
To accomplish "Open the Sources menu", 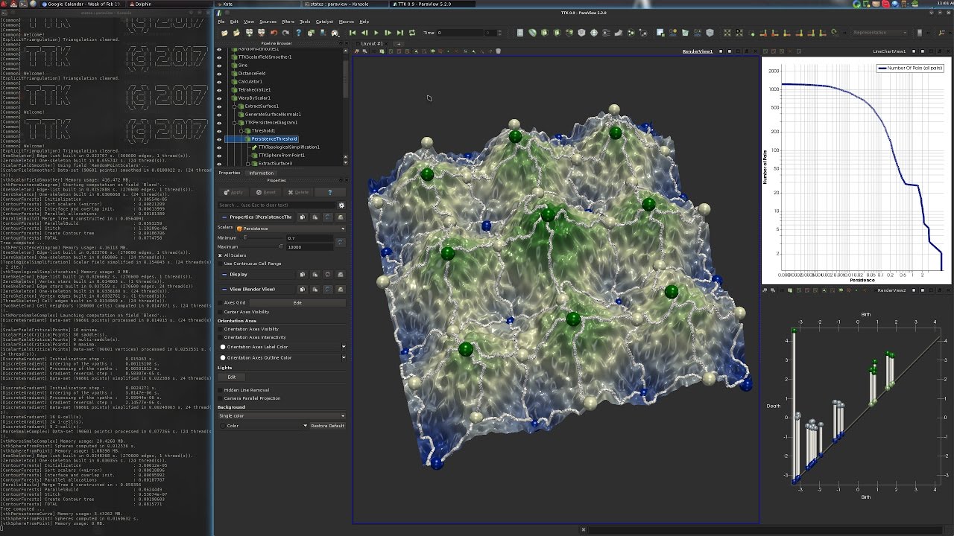I will click(x=268, y=22).
